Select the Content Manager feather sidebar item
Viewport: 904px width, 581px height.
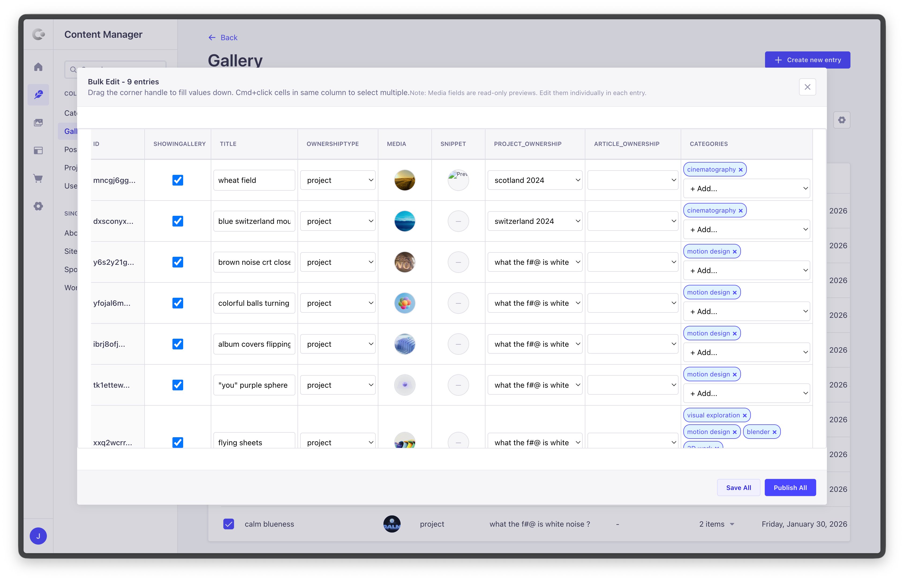(x=38, y=95)
